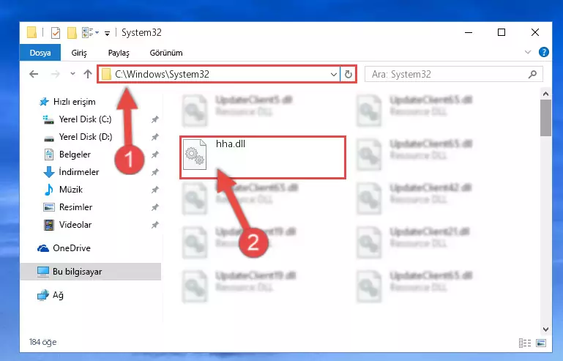Click the New folder icon in title bar
This screenshot has height=361, width=563.
[72, 33]
